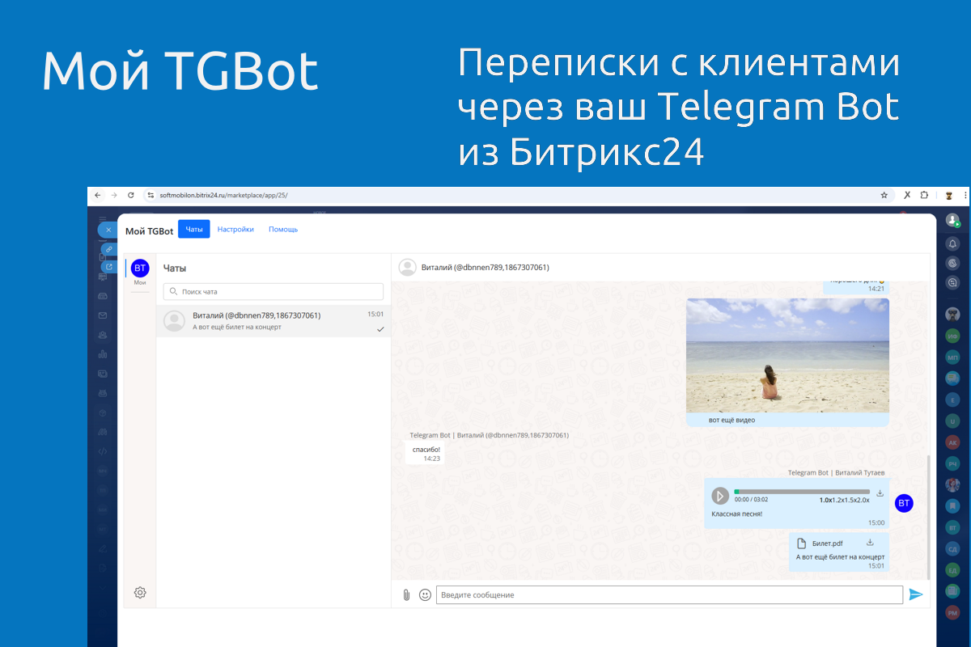The image size is (971, 647).
Task: Open the emoji picker smiley icon
Action: pyautogui.click(x=425, y=595)
